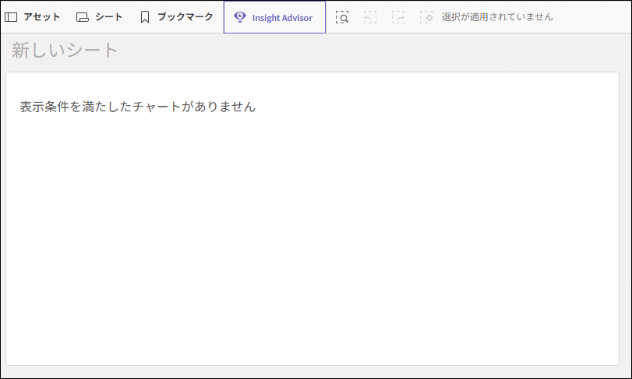Click the step forward selection icon

coord(397,17)
